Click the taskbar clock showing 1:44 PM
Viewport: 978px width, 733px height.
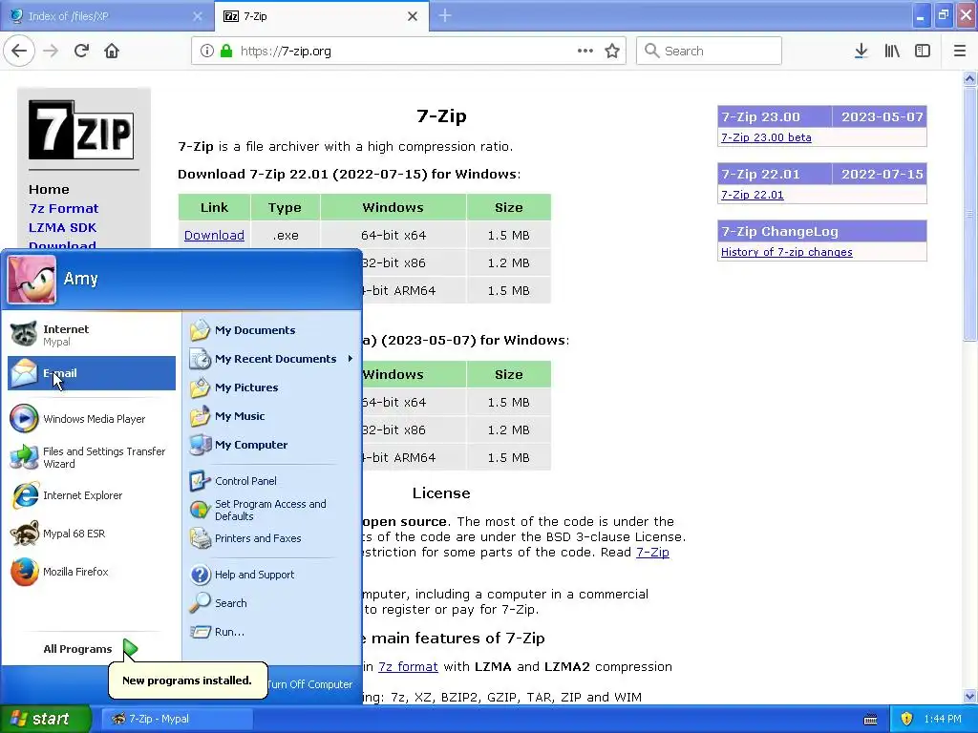point(943,719)
